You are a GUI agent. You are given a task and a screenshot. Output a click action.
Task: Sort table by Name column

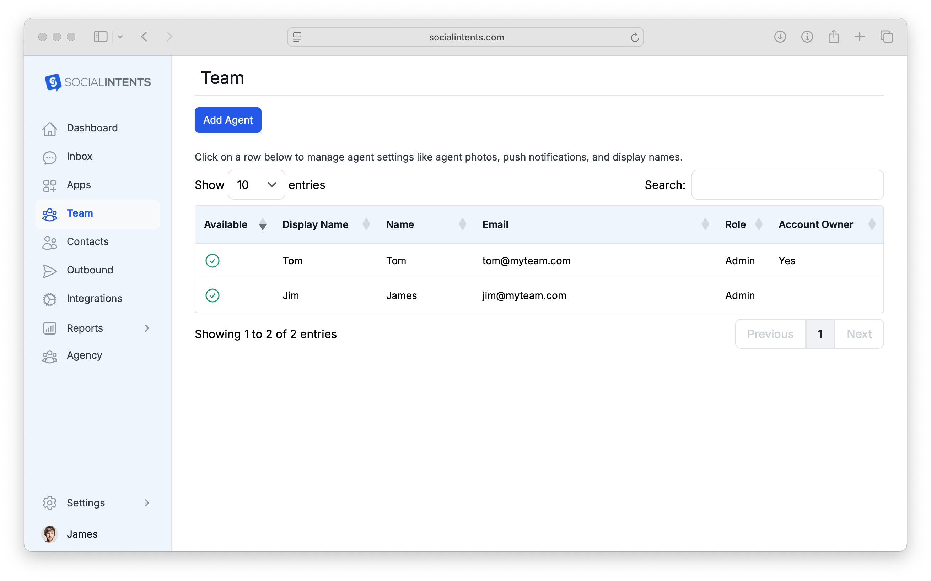tap(462, 224)
